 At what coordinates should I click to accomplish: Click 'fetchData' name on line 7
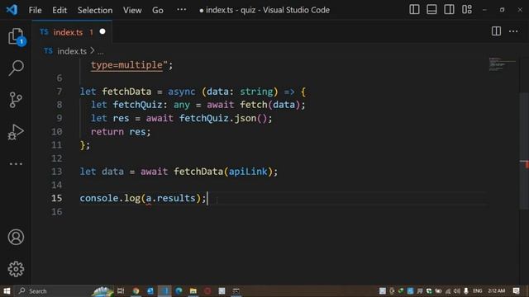click(x=126, y=92)
